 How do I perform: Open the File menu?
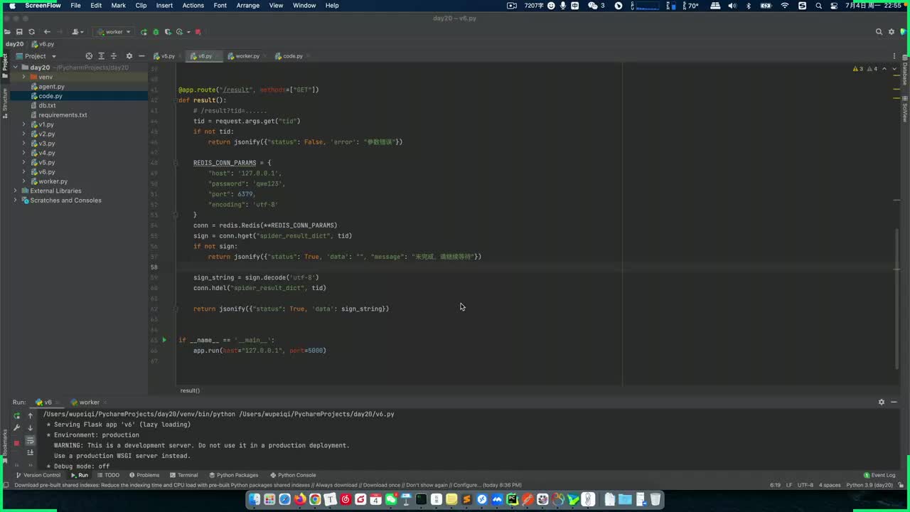point(75,6)
